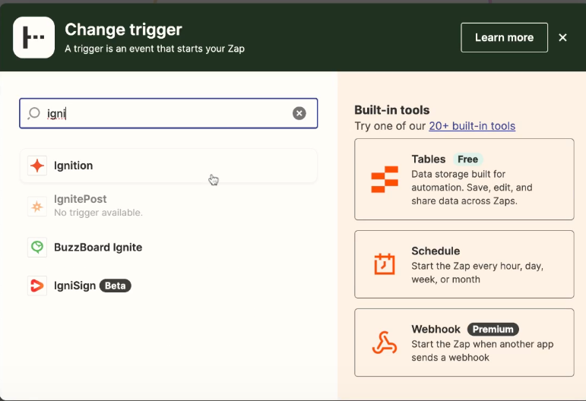Open the Learn more button
This screenshot has height=401, width=586.
(x=504, y=37)
